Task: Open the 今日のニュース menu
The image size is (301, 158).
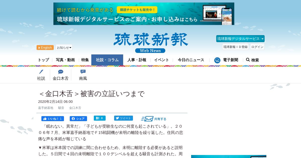Action: pos(191,60)
